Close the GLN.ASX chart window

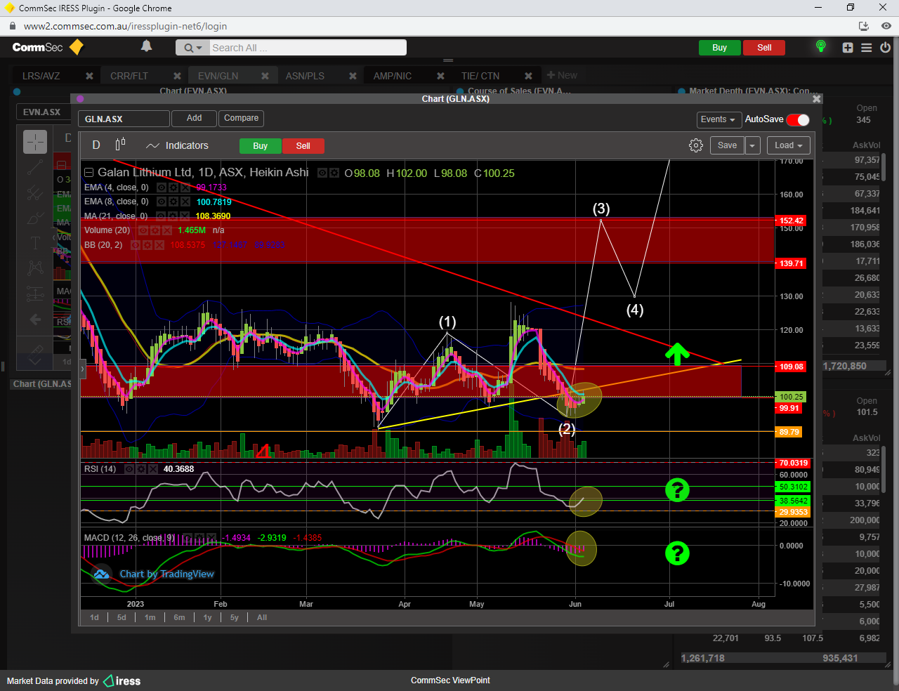coord(816,99)
